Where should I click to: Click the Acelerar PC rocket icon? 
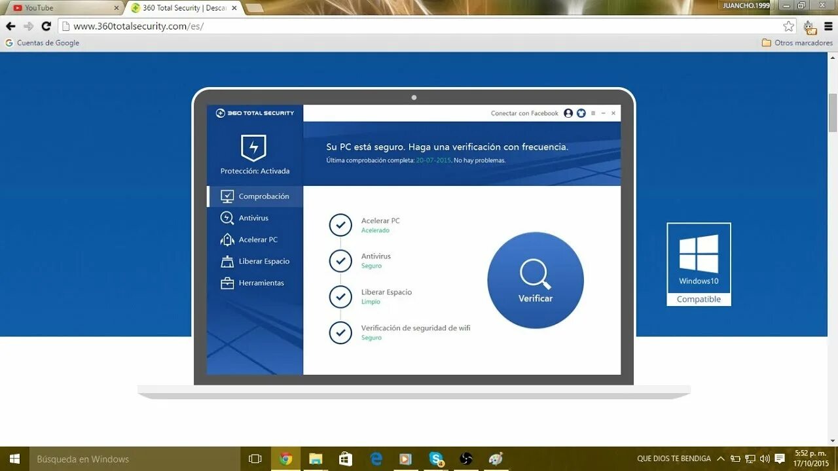tap(227, 239)
